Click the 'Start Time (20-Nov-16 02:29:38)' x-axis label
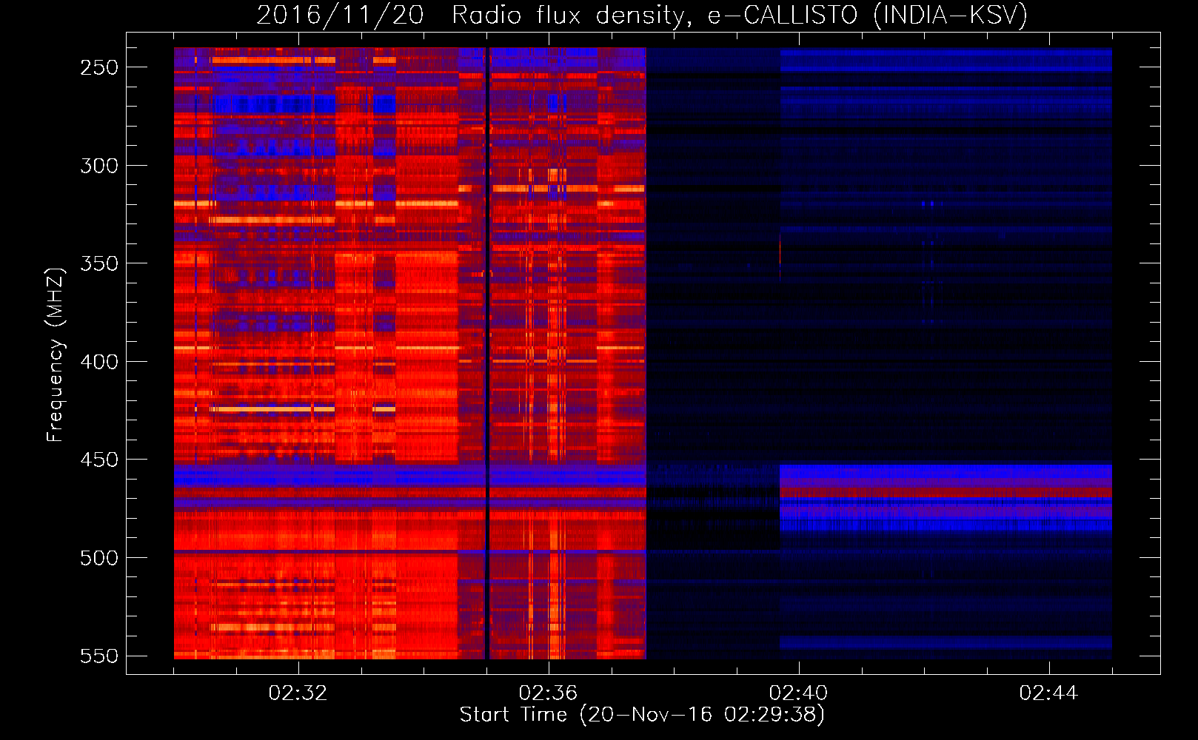 click(x=642, y=715)
